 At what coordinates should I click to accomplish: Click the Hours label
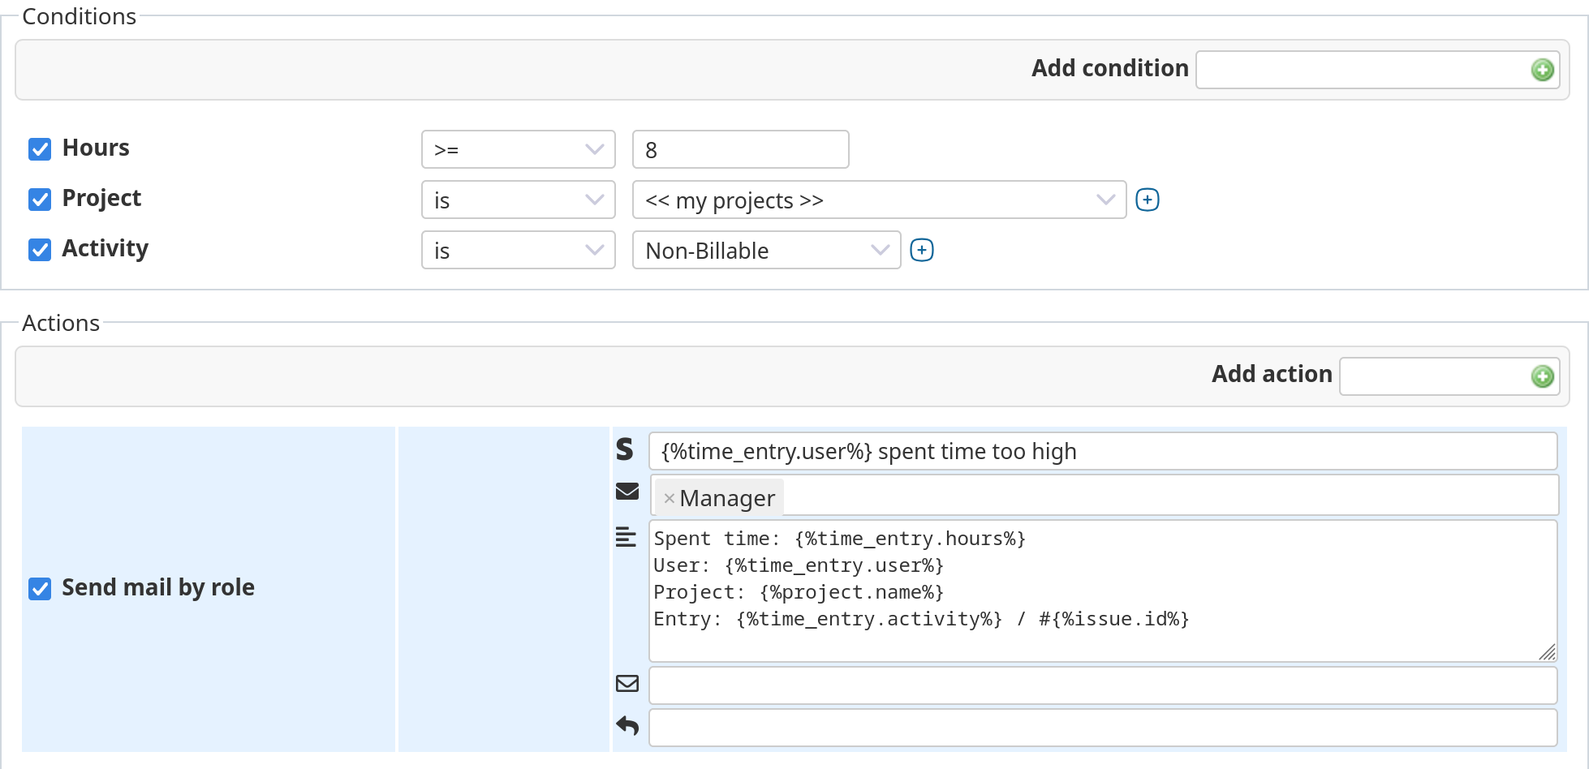coord(96,148)
